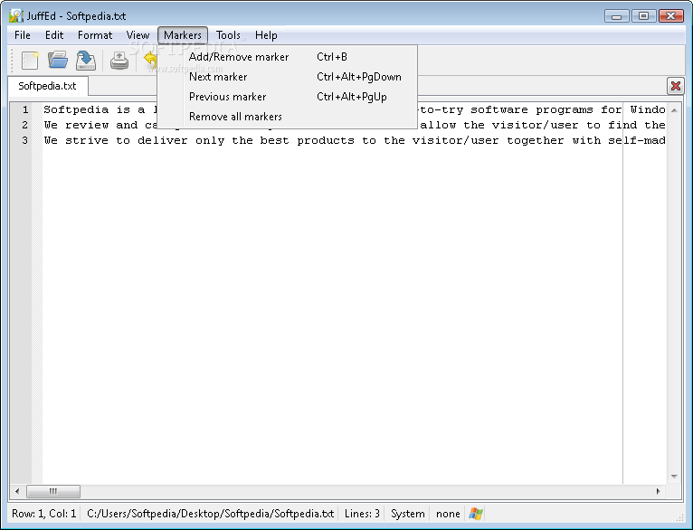Click the vertical scrollbar up arrow

click(x=674, y=110)
